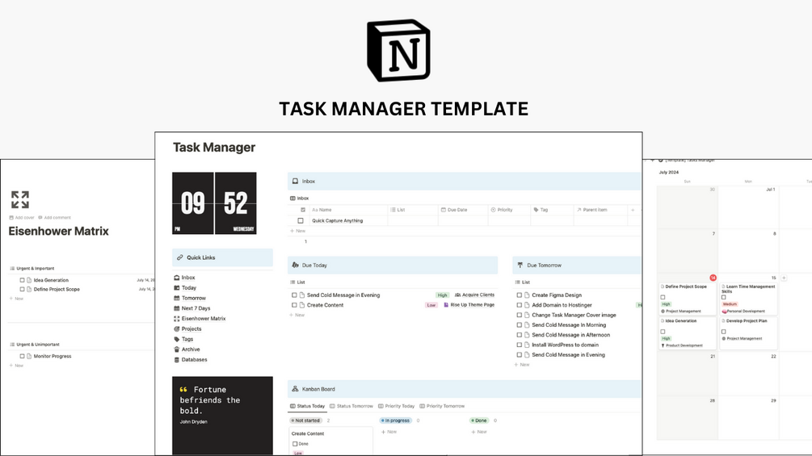
Task: Add a new row in Inbox table
Action: pos(298,231)
